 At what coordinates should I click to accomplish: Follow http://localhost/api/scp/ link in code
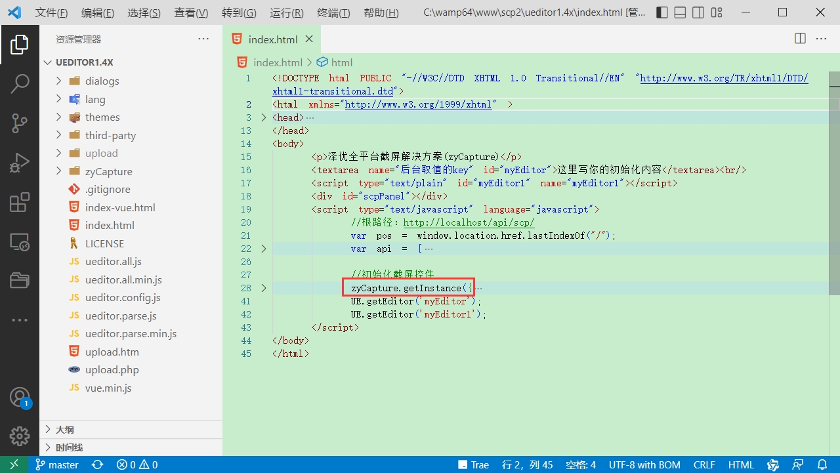click(x=469, y=222)
